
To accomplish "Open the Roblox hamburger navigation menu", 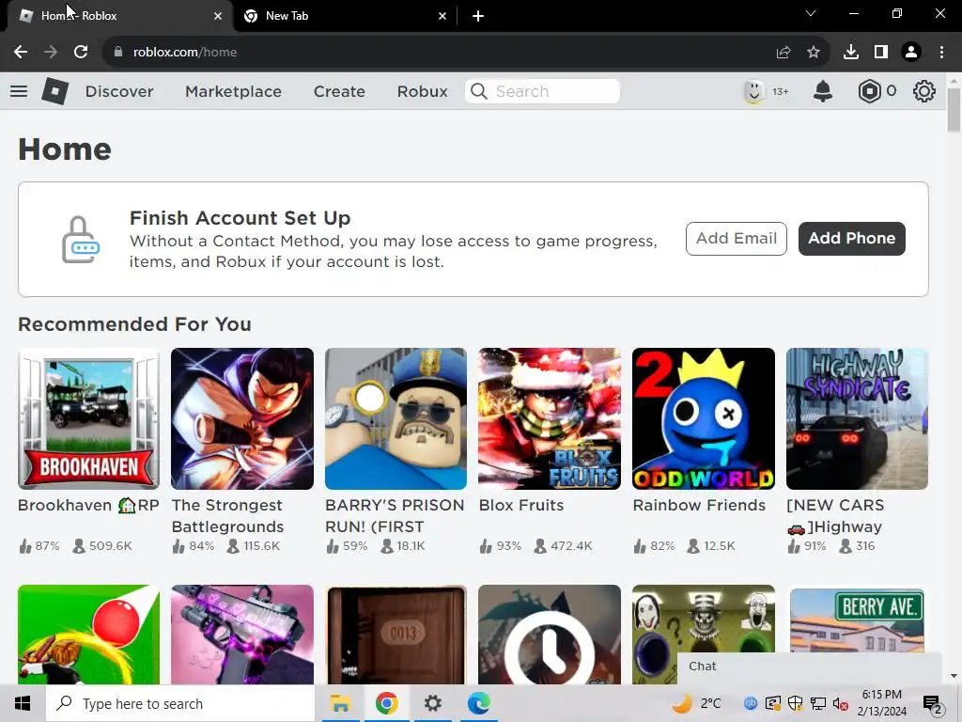I will pyautogui.click(x=19, y=91).
